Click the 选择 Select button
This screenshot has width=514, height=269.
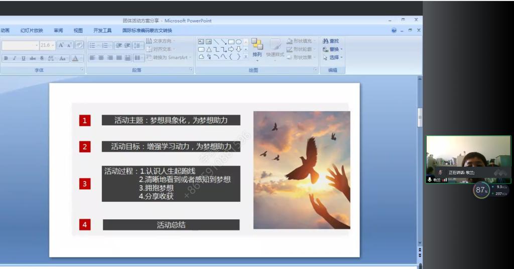332,57
